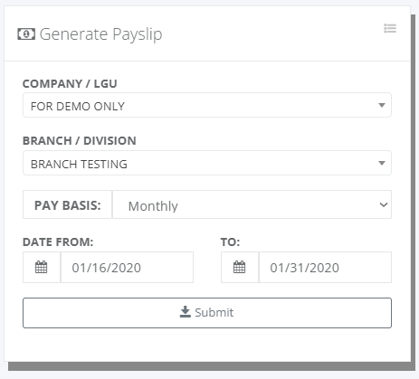
Task: Focus the To date field showing 01/31/2020
Action: coord(325,268)
